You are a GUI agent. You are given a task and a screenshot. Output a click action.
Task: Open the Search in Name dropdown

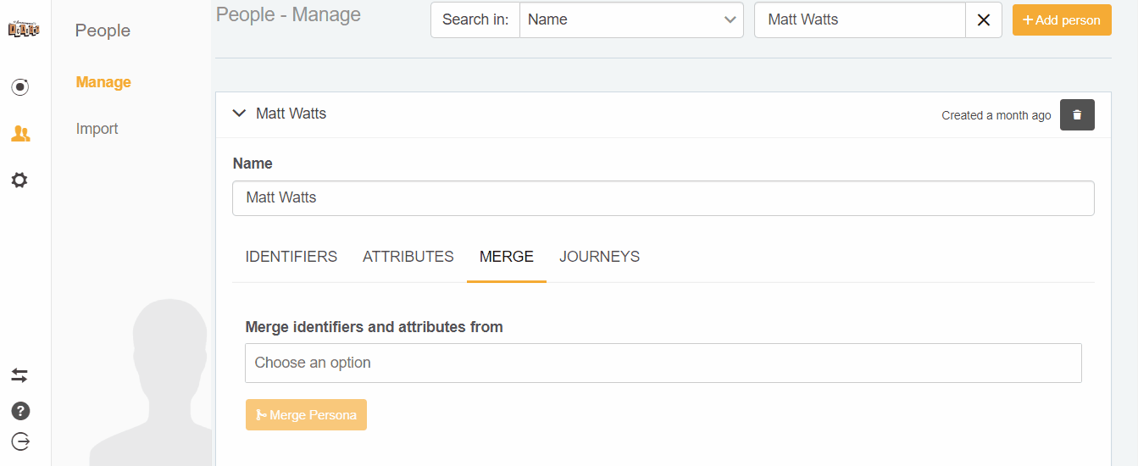coord(631,20)
